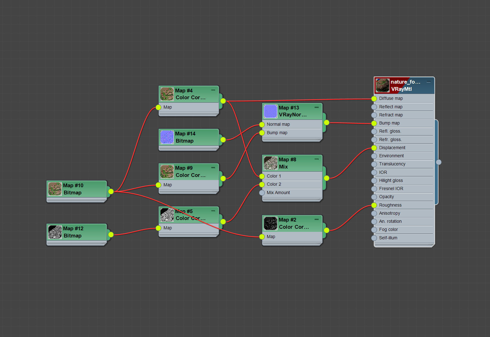
Task: Click the Displacement input socket
Action: click(x=374, y=148)
